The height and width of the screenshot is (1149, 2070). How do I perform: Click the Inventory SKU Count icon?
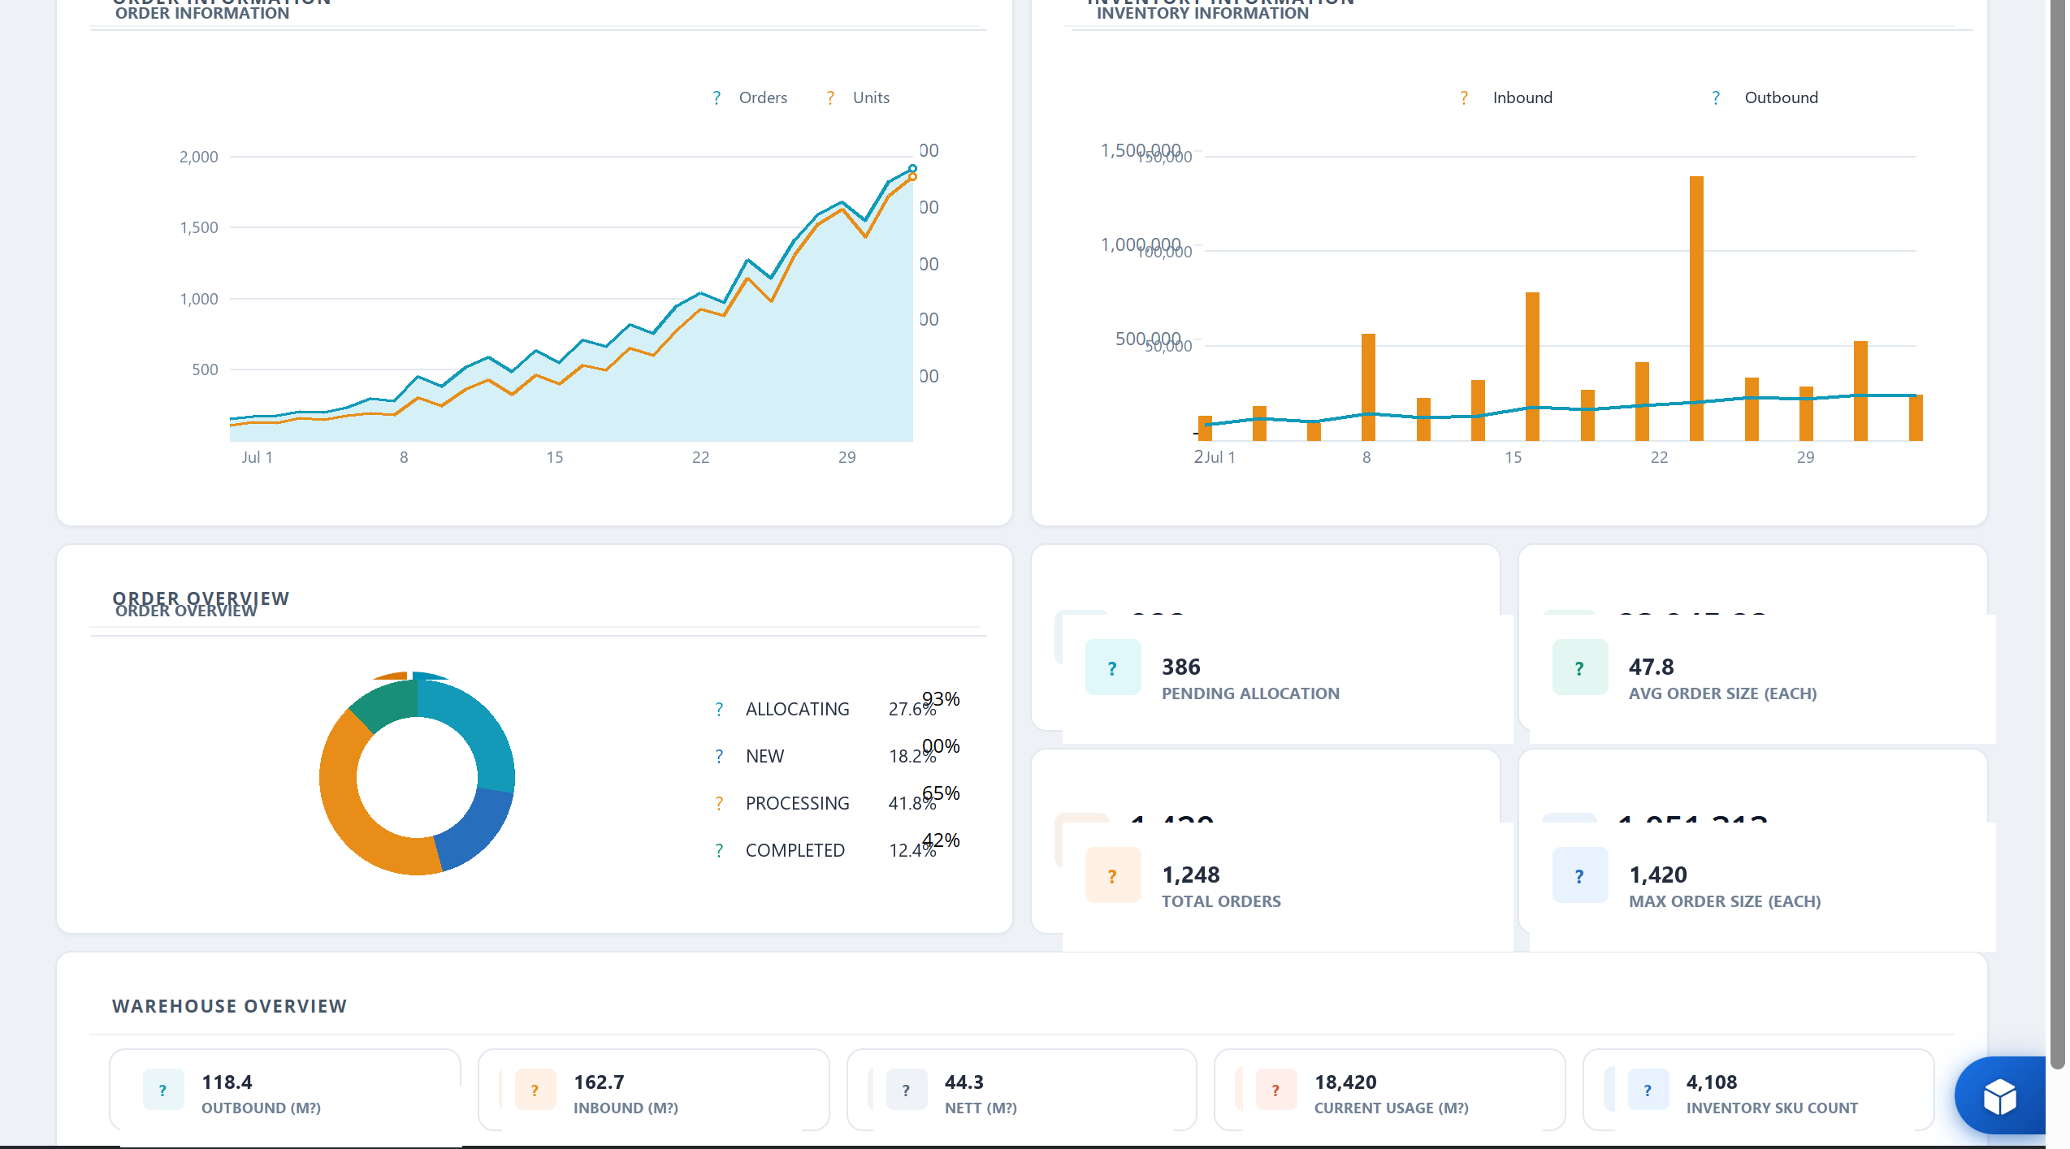pos(1648,1090)
